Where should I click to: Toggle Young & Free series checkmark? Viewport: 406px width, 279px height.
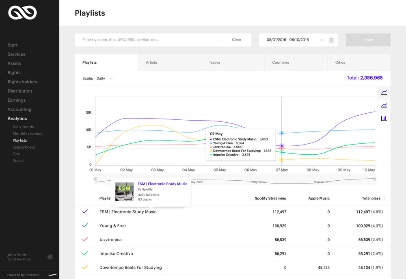point(85,225)
